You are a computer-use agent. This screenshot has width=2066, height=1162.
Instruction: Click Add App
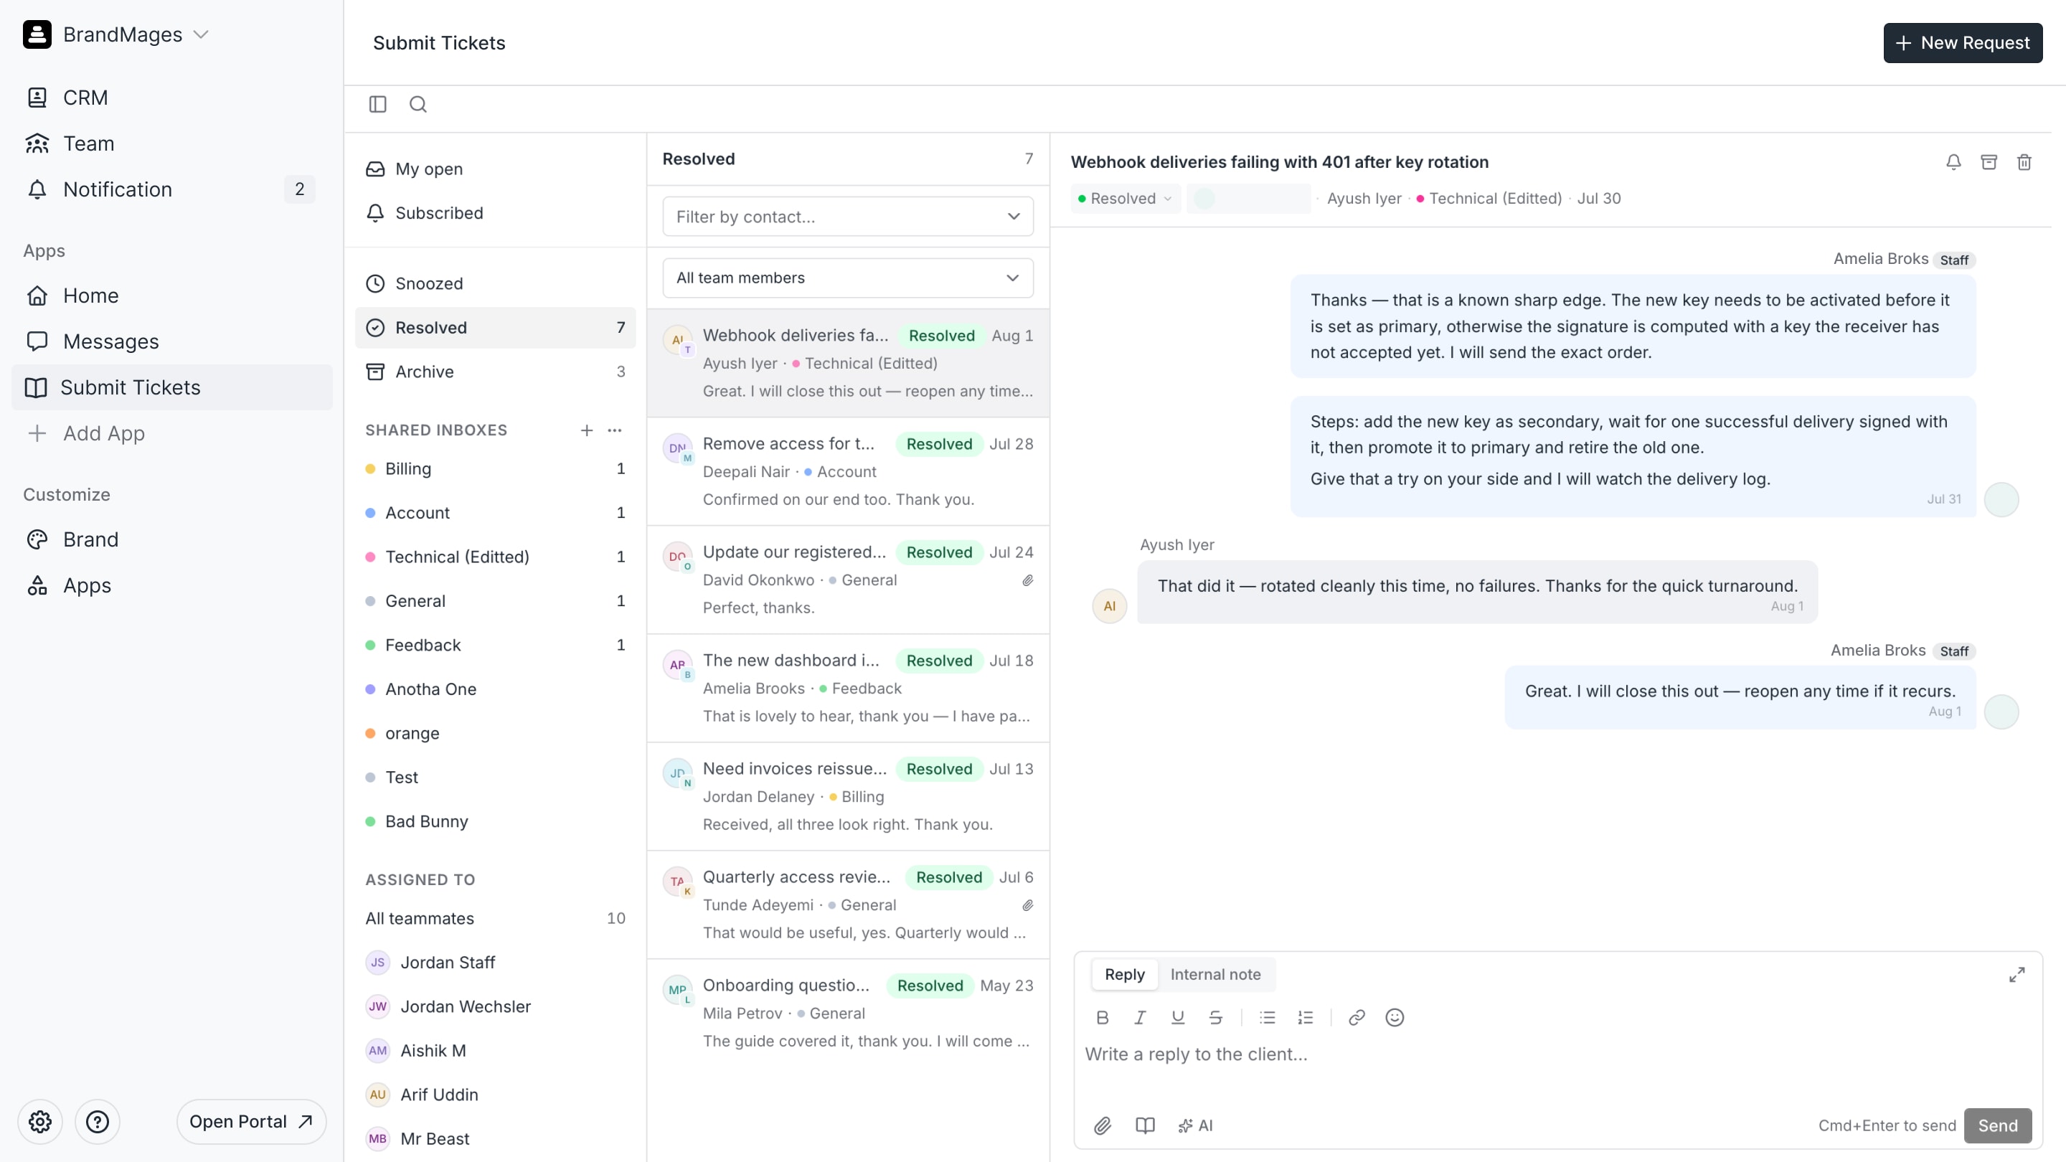[171, 434]
